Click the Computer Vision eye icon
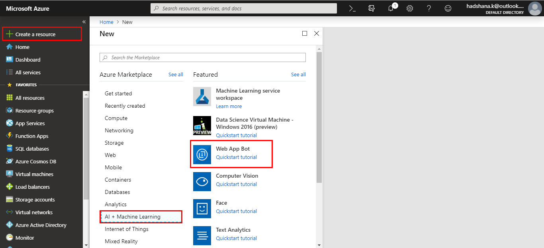This screenshot has height=248, width=544. [x=202, y=182]
